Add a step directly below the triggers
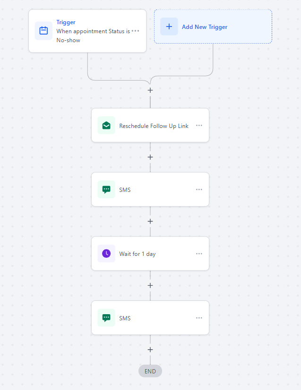The height and width of the screenshot is (390, 301). click(150, 91)
